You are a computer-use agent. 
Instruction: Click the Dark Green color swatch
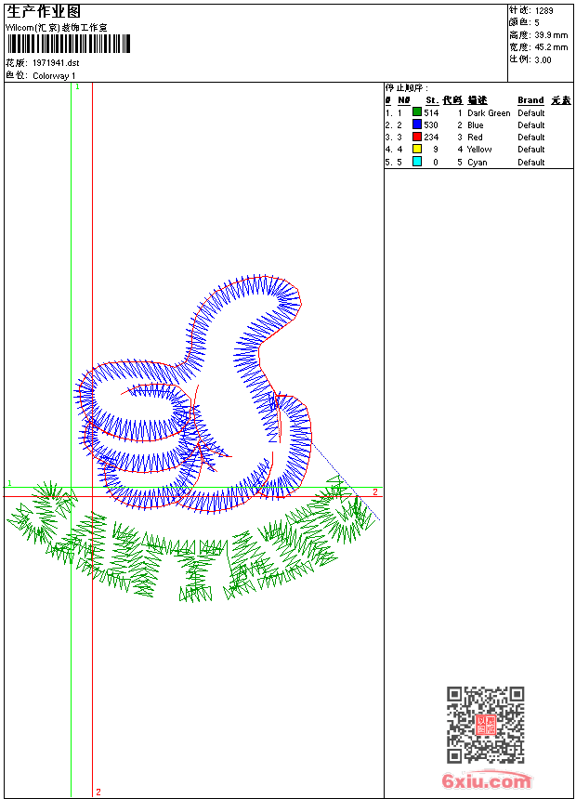(417, 112)
